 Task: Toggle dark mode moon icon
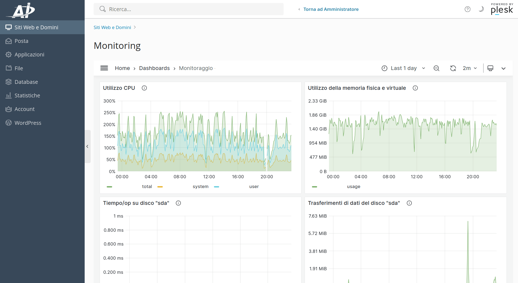coord(481,9)
